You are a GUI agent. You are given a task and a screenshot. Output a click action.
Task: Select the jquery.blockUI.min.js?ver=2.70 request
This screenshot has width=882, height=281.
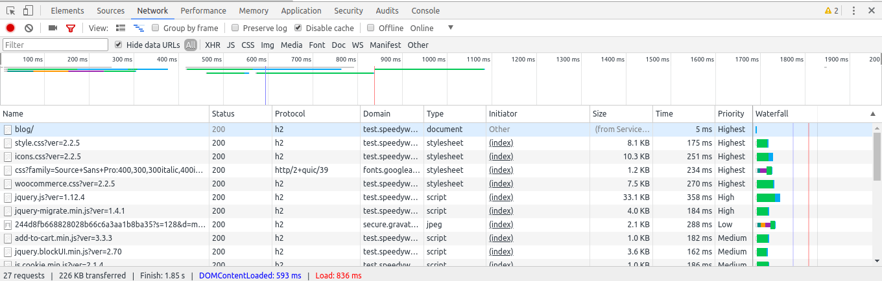[x=436, y=252]
